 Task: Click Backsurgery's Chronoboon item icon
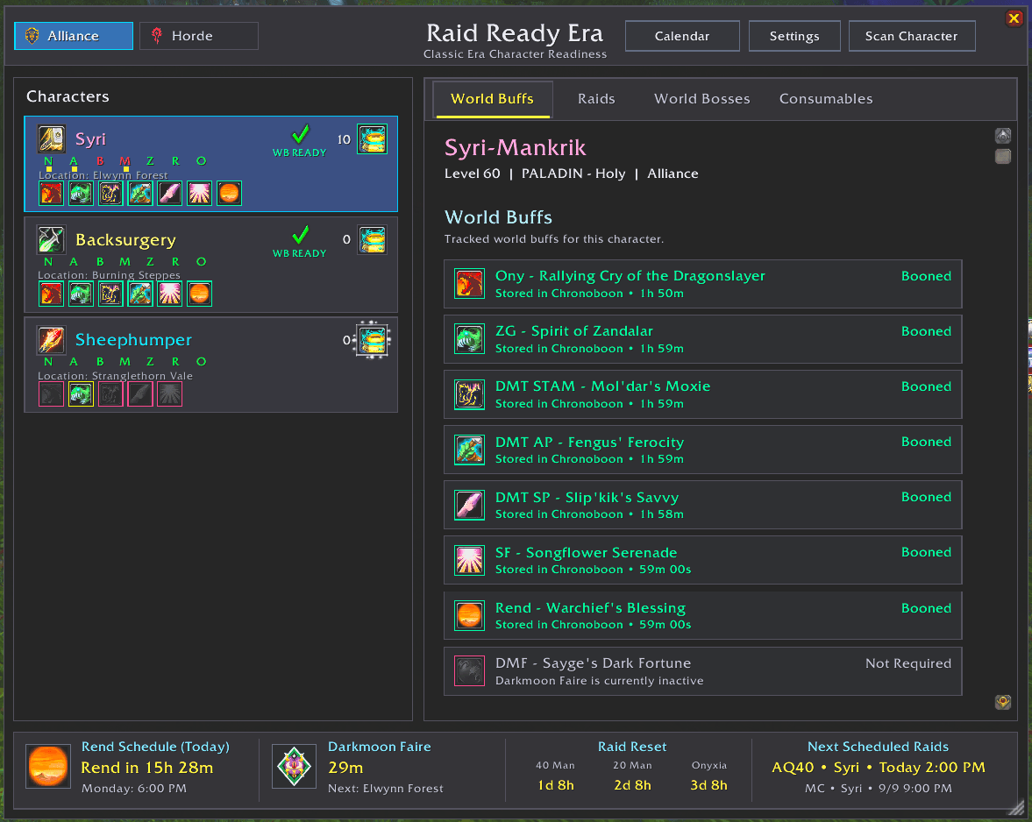click(372, 239)
